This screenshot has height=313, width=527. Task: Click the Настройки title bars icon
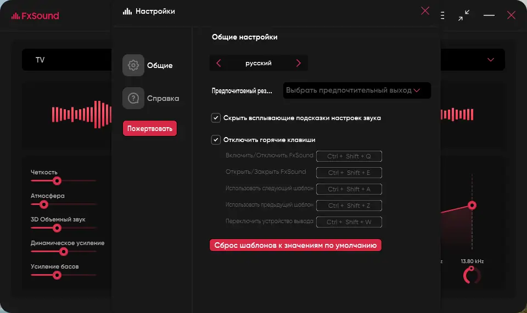127,12
